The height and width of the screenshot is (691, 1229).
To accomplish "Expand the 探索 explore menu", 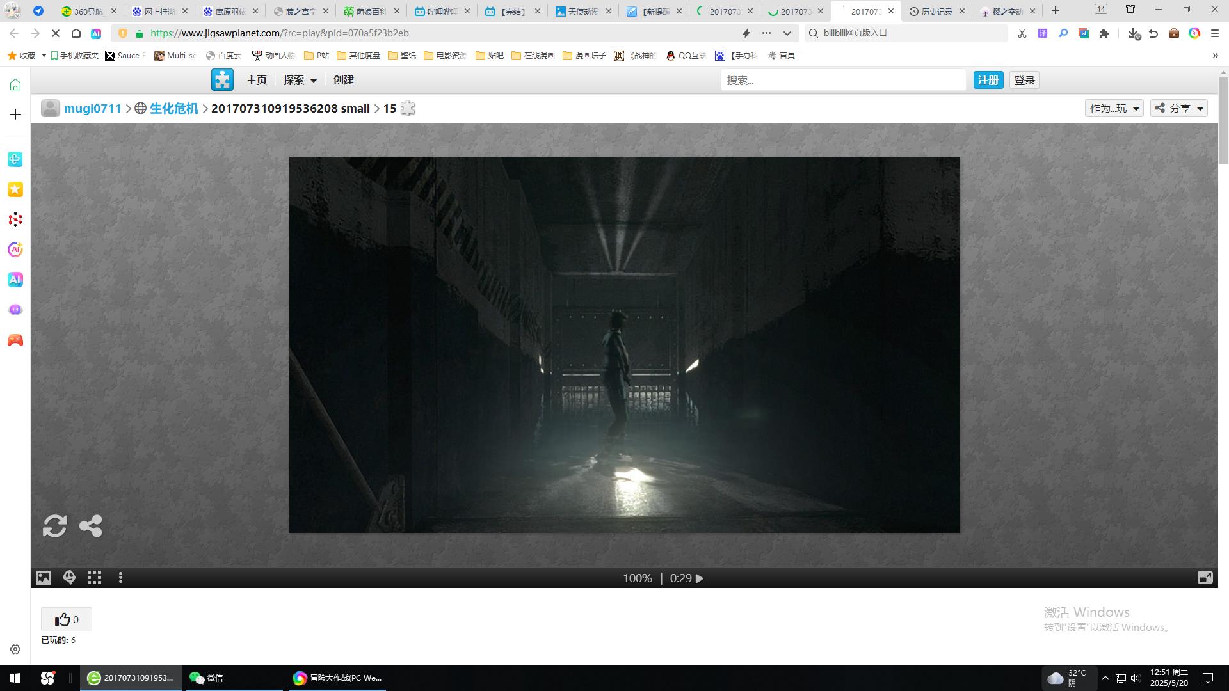I will [300, 80].
